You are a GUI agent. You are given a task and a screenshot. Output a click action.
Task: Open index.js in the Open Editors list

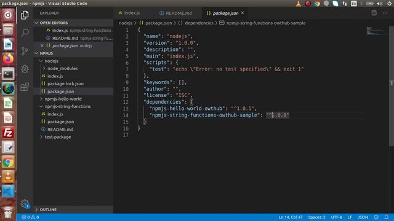tap(74, 30)
